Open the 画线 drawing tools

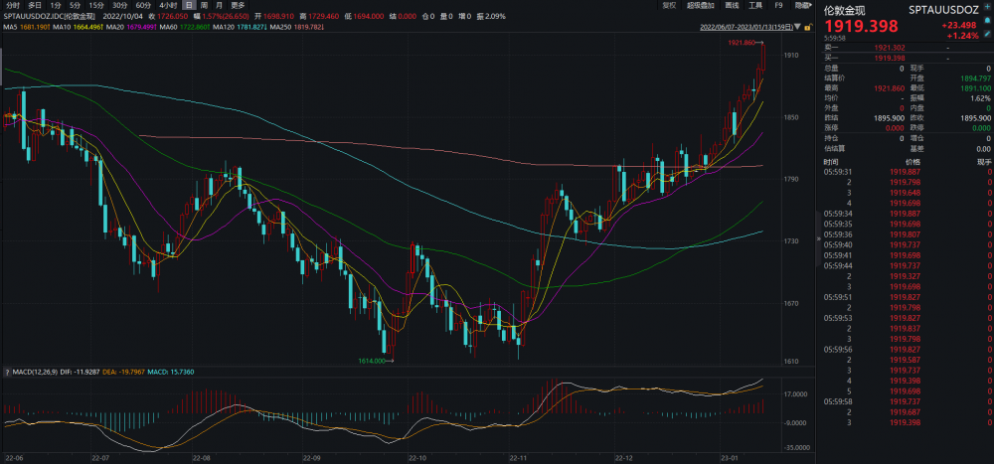click(734, 5)
